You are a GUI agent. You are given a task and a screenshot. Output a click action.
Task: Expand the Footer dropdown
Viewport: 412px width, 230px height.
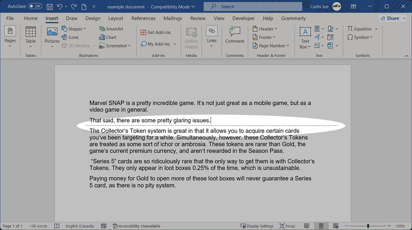(274, 37)
